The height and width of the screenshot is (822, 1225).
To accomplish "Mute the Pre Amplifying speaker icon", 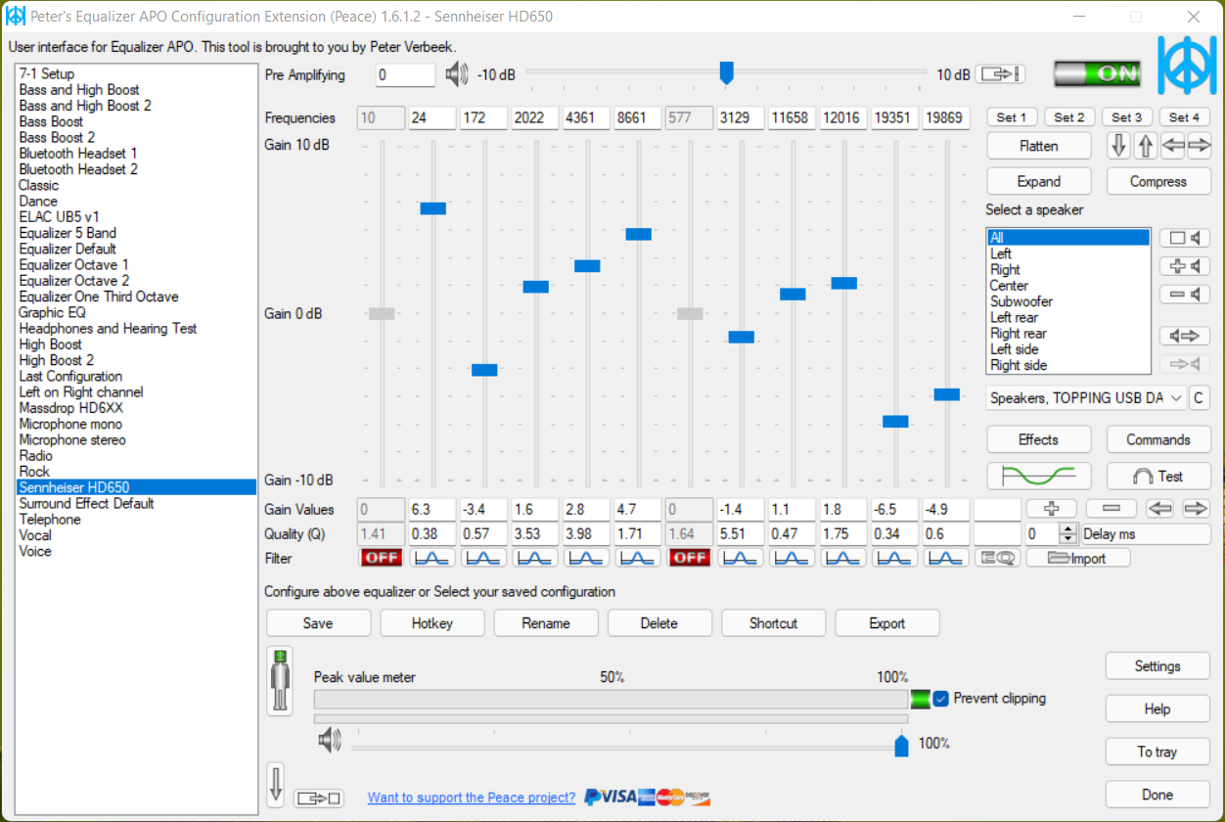I will 456,74.
